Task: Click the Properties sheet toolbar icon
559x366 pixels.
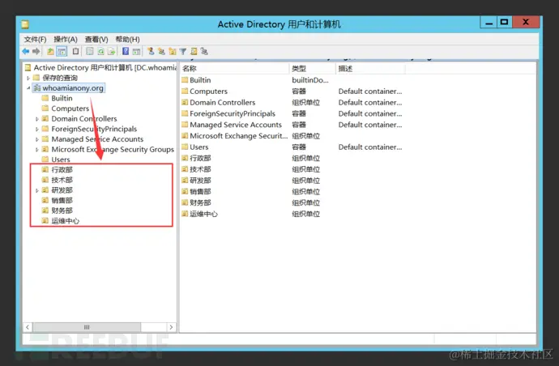Action: [89, 52]
